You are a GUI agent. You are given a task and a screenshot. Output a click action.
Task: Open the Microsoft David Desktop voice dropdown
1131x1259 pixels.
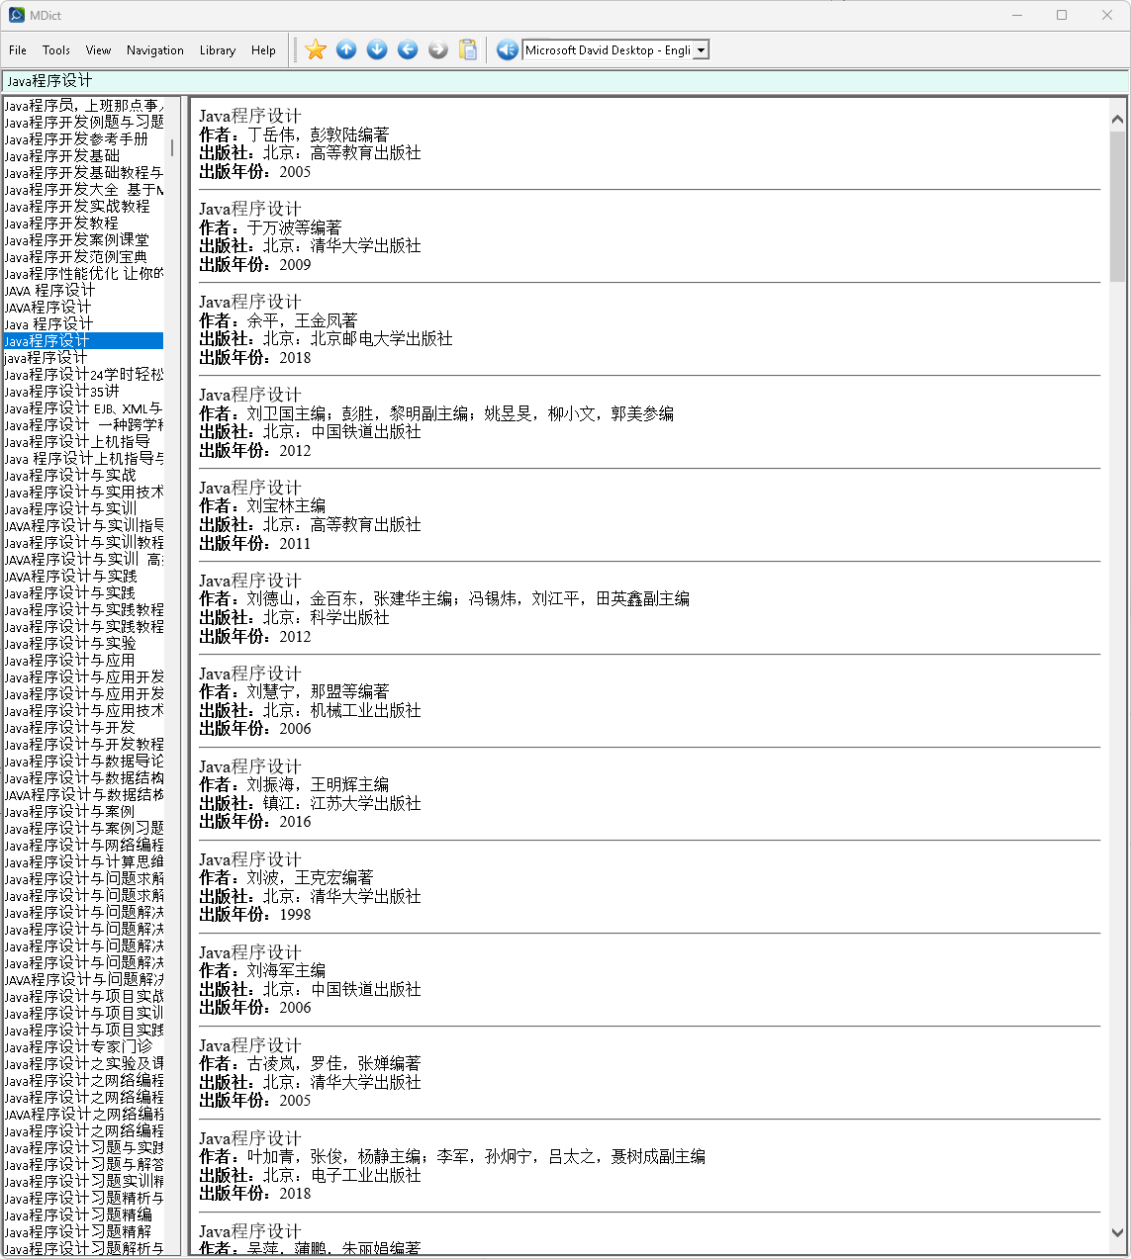[701, 50]
